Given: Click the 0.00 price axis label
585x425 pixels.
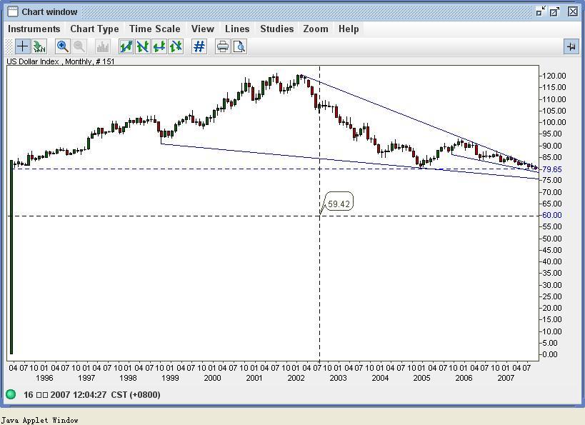Looking at the screenshot, I should pyautogui.click(x=550, y=354).
